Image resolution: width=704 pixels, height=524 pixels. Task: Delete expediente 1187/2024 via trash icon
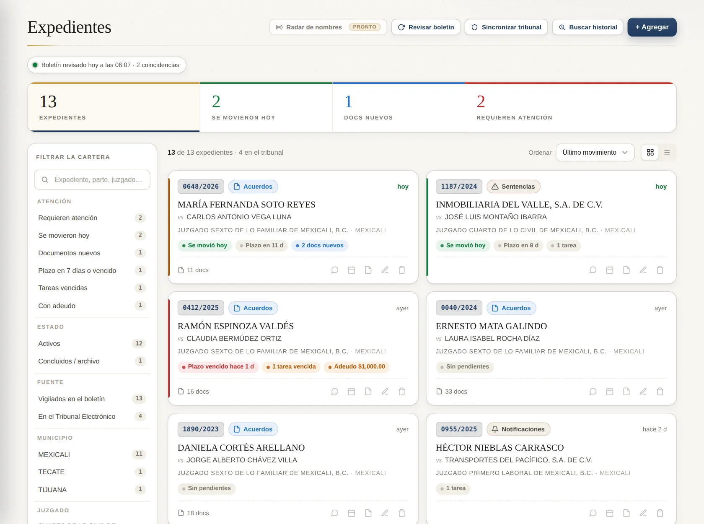660,270
